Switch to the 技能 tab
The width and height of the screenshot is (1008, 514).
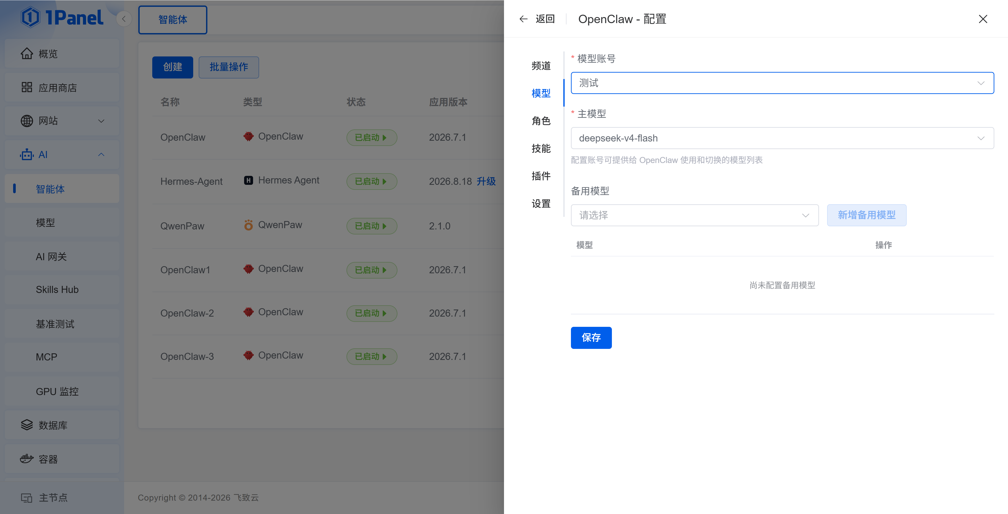pos(541,148)
